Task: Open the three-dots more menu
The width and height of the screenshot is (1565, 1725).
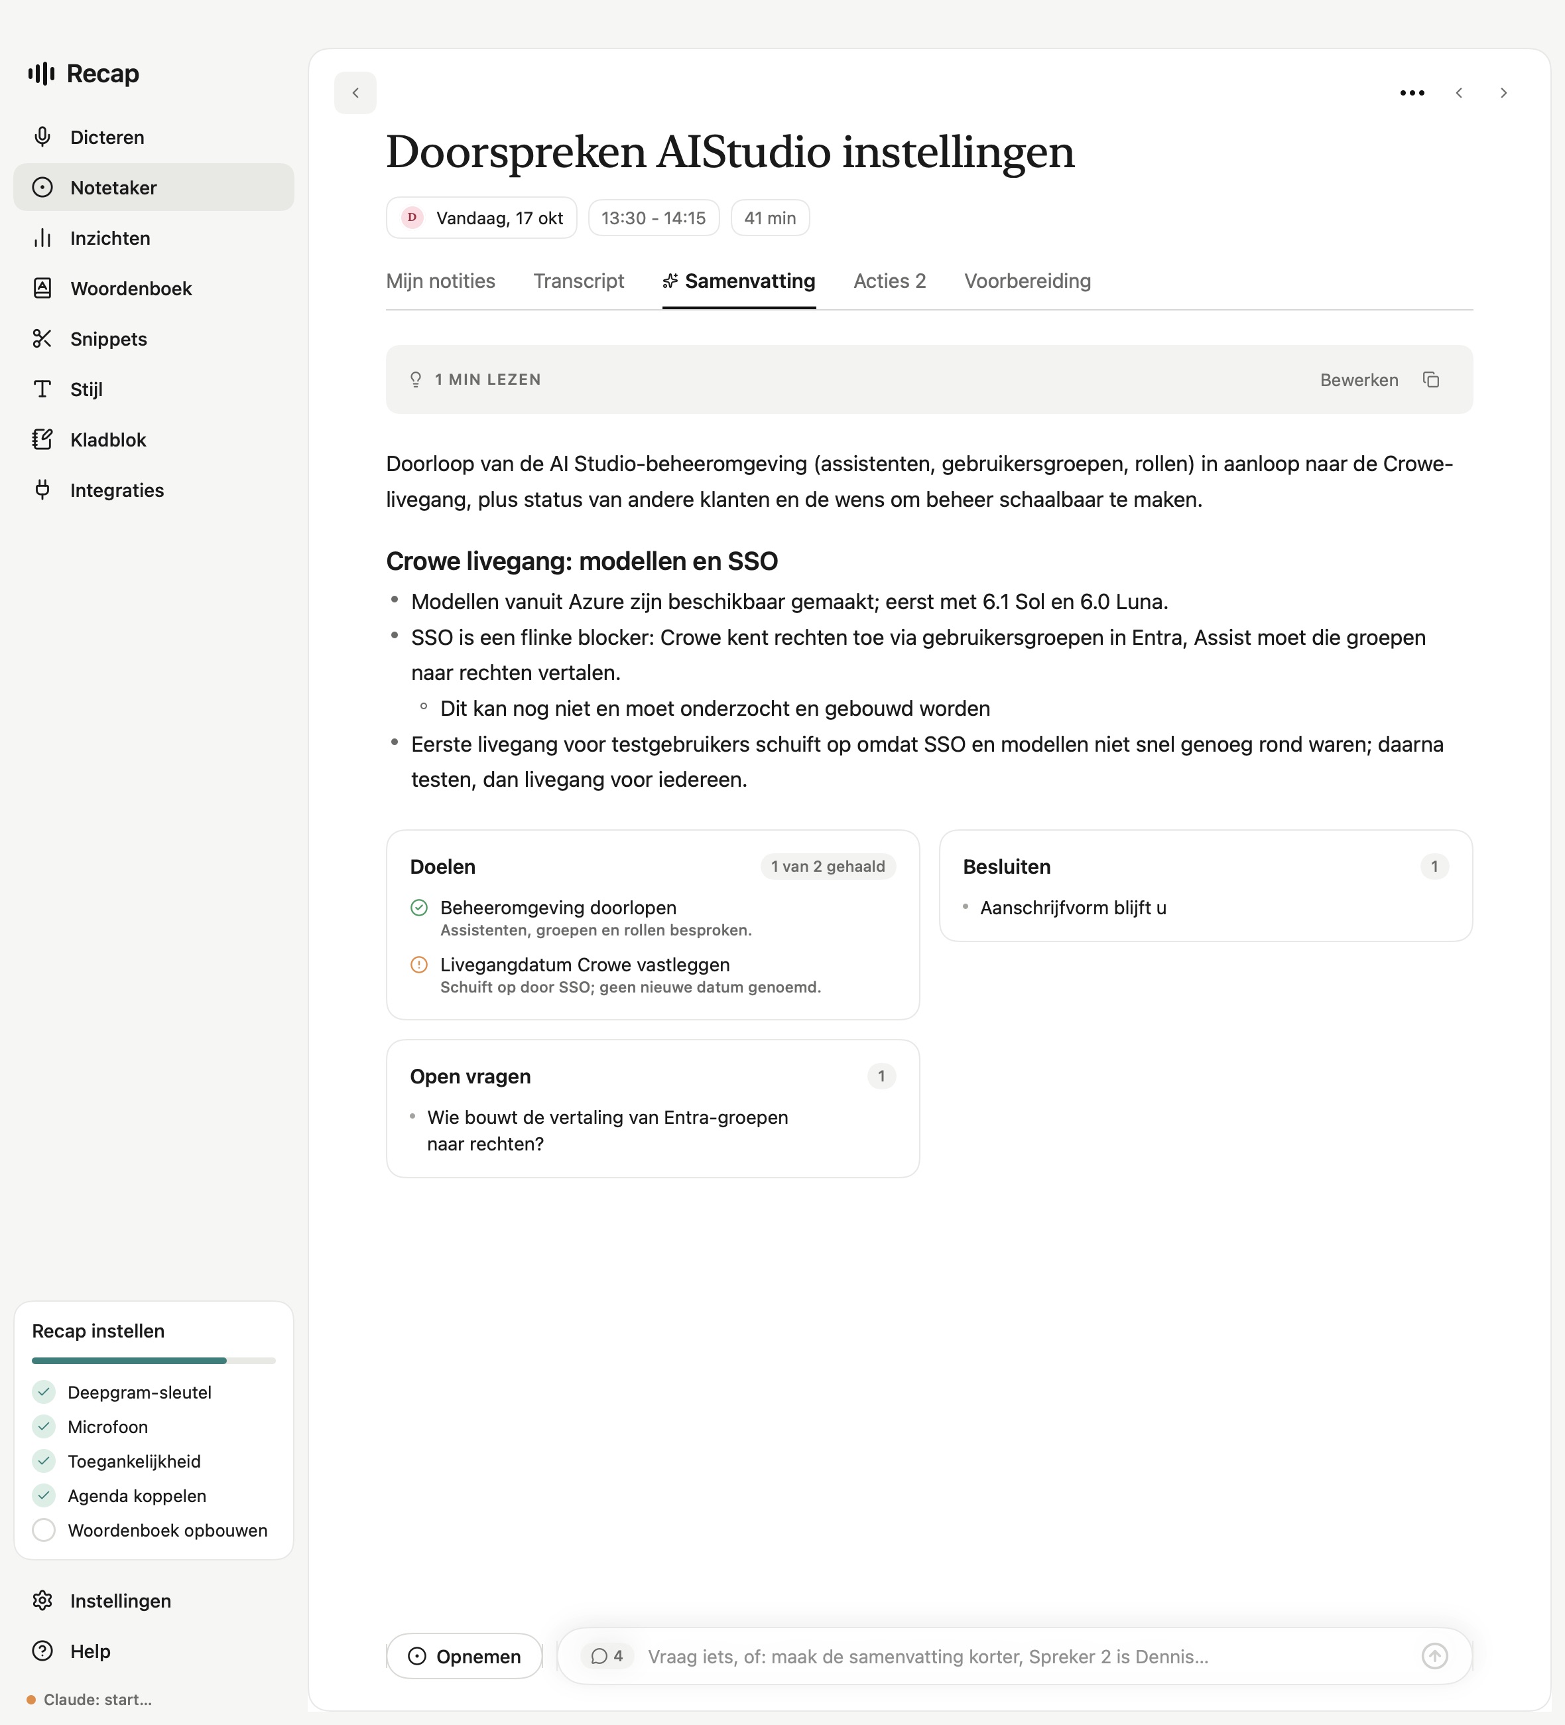Action: coord(1412,94)
